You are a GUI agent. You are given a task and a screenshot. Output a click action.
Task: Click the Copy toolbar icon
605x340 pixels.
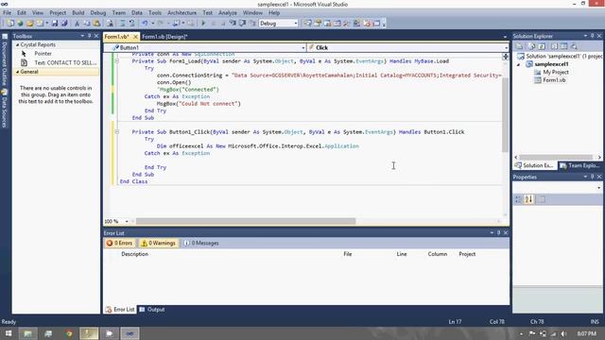click(87, 24)
